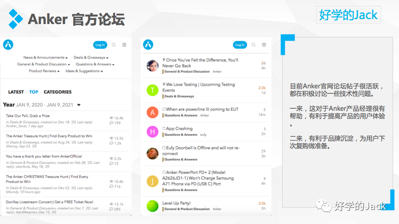Viewport: 399px width, 224px height.
Task: Click 2.0k reply count on We Love Testing
Action: [262, 88]
